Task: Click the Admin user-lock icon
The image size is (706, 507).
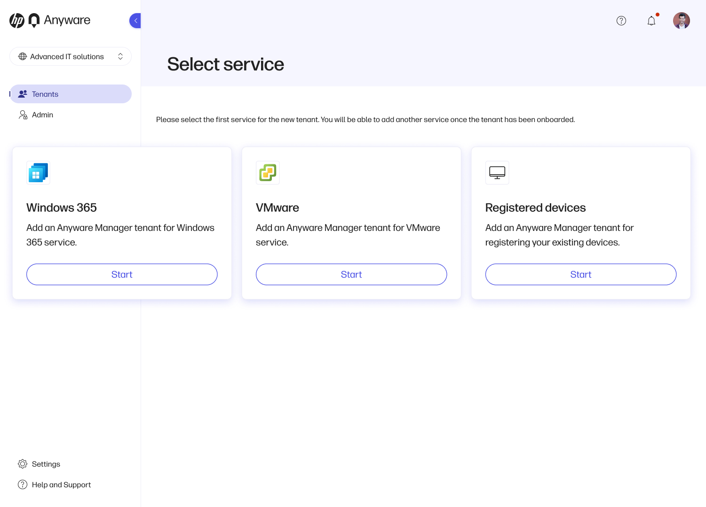Action: (x=23, y=115)
